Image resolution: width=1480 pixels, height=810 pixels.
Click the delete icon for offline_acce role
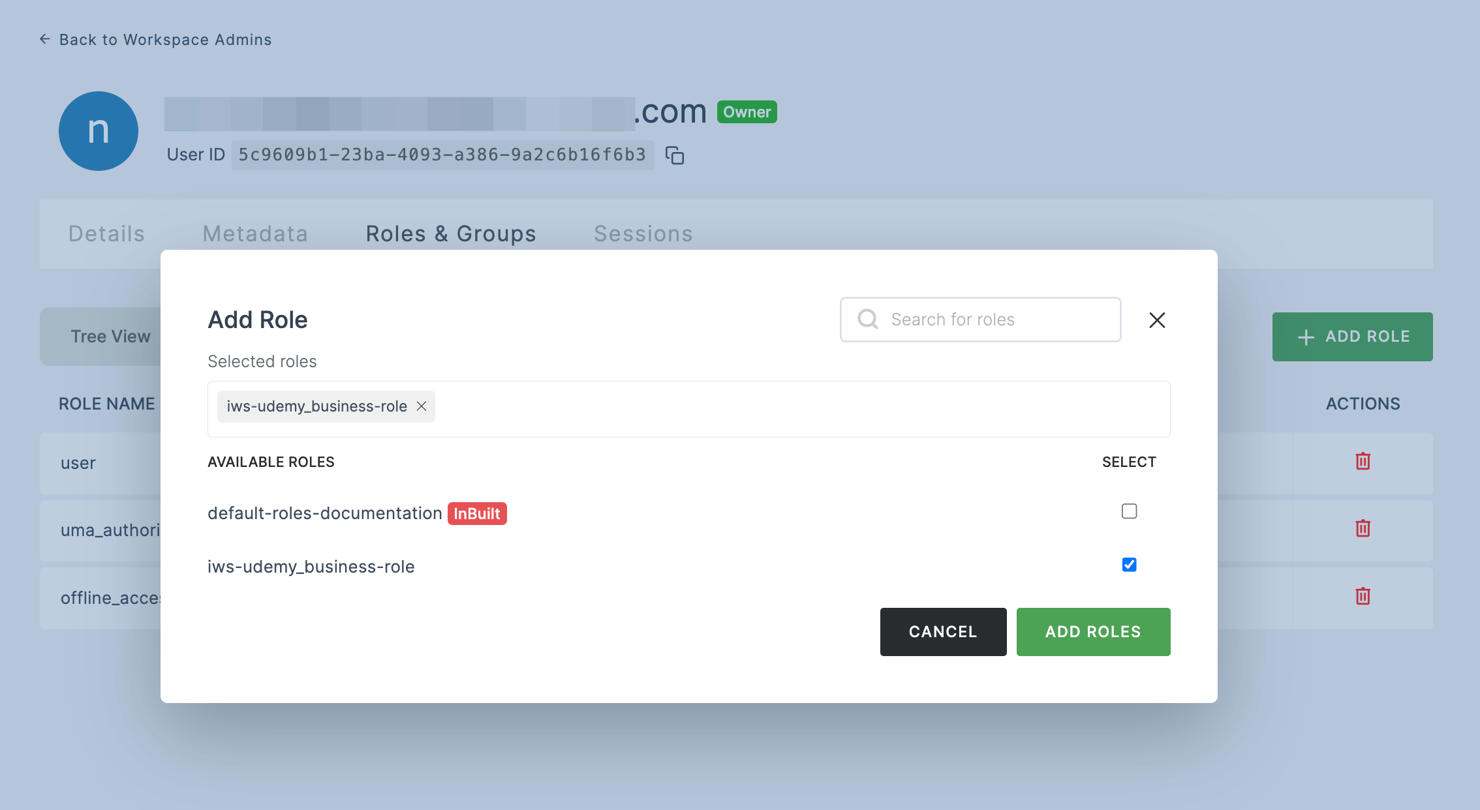coord(1363,595)
